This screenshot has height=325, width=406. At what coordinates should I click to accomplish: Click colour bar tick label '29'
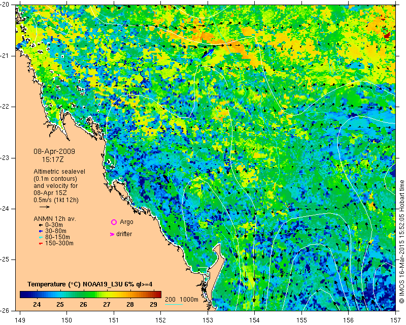click(x=153, y=305)
